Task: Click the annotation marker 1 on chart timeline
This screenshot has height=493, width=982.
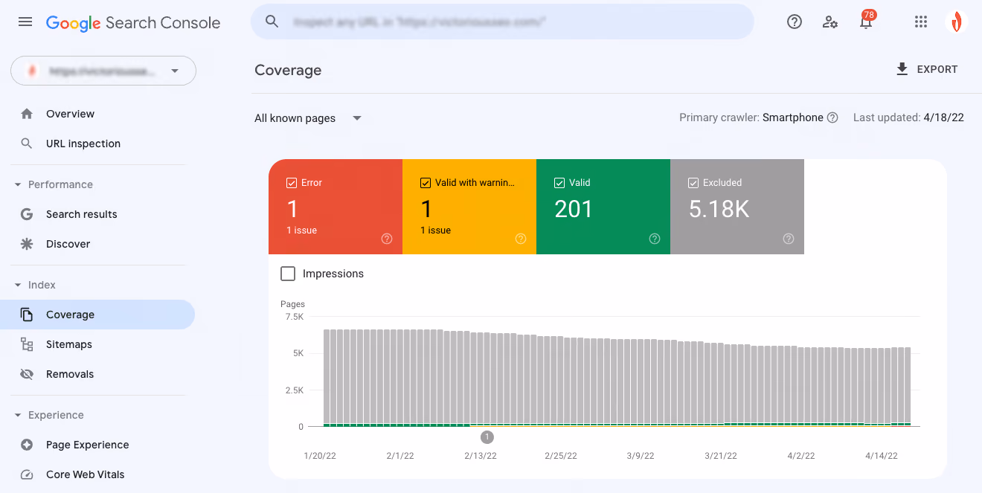Action: [x=487, y=436]
